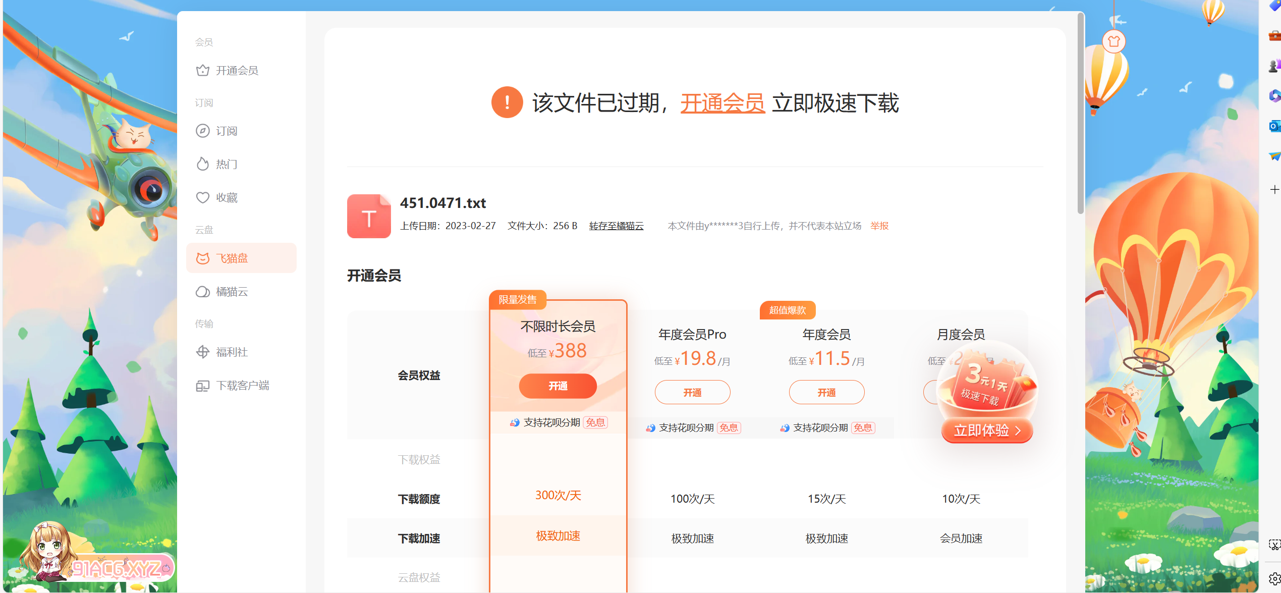
Task: Open the 热门 flame item
Action: point(226,165)
